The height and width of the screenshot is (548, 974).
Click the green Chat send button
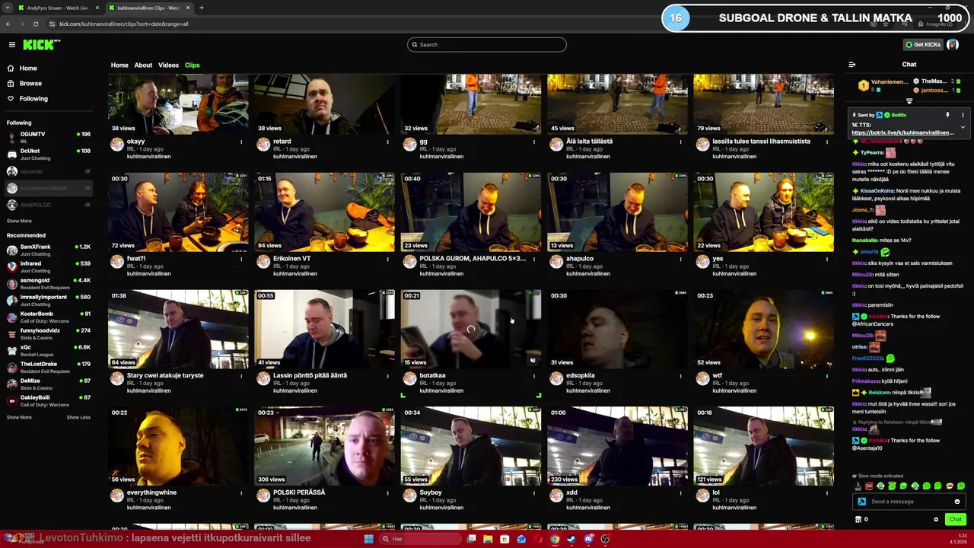pos(955,519)
